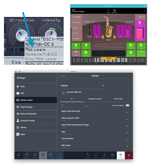Open Save action row chevron
This screenshot has height=164, width=150.
(x=127, y=133)
